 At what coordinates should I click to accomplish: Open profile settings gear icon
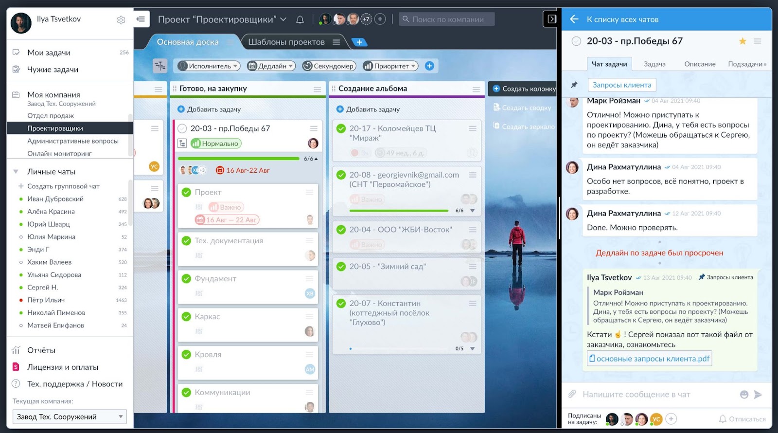coord(121,20)
